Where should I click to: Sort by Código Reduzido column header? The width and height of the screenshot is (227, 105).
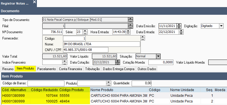[45, 90]
